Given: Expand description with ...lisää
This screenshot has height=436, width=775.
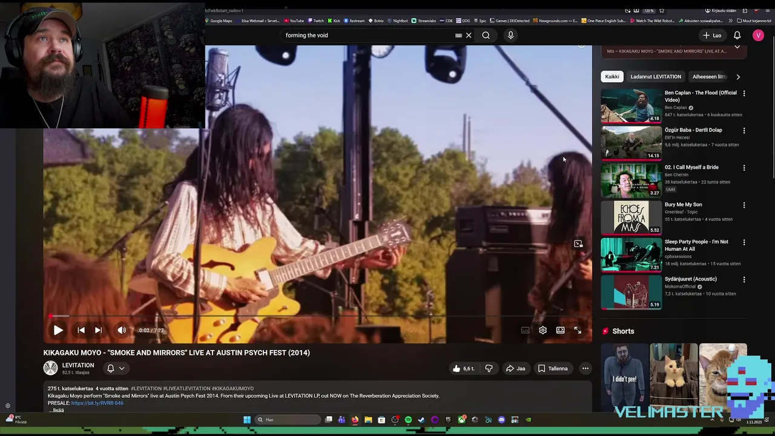Looking at the screenshot, I should click(x=56, y=410).
